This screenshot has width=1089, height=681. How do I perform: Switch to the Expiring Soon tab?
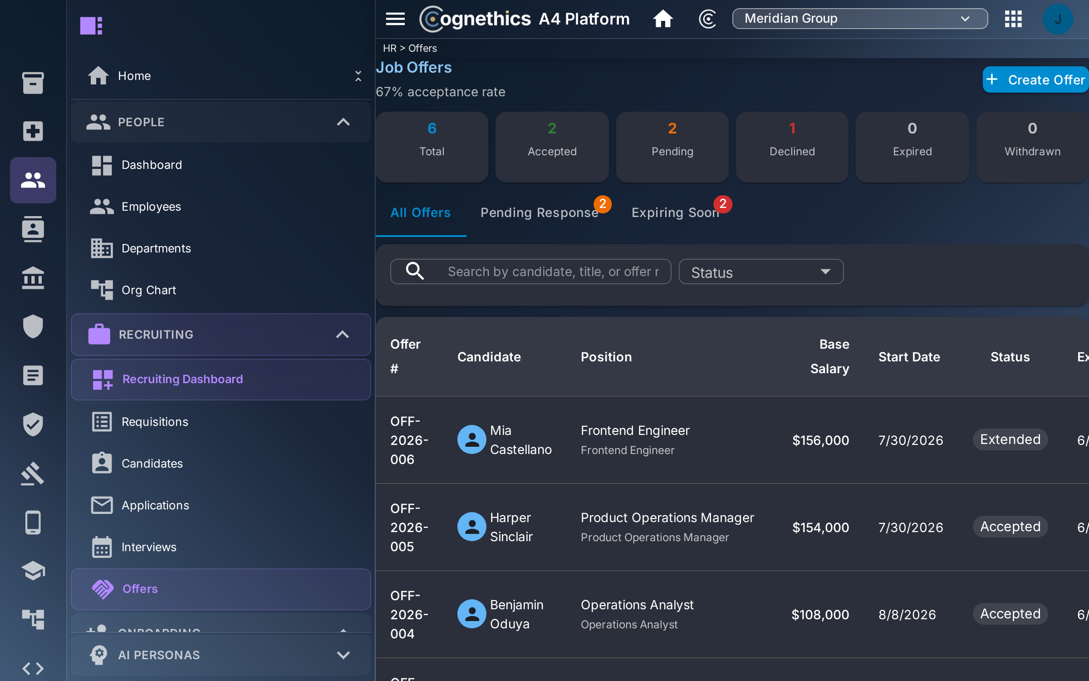[x=675, y=212]
